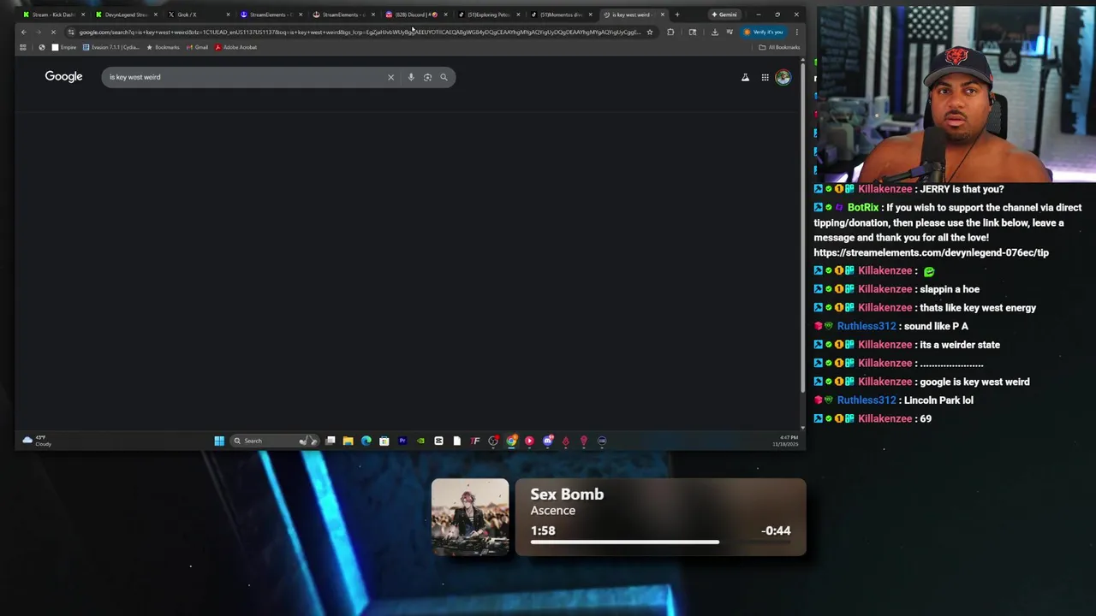Open the Windows Start menu

(x=219, y=441)
